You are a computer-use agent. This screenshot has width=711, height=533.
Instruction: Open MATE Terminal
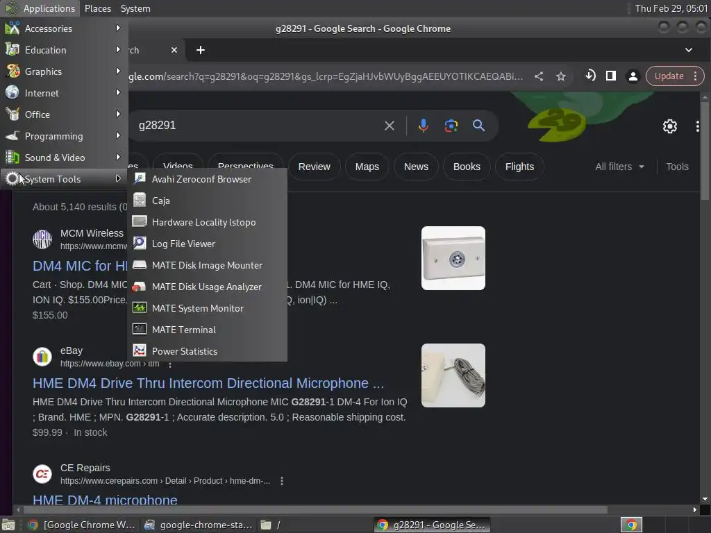(x=207, y=330)
